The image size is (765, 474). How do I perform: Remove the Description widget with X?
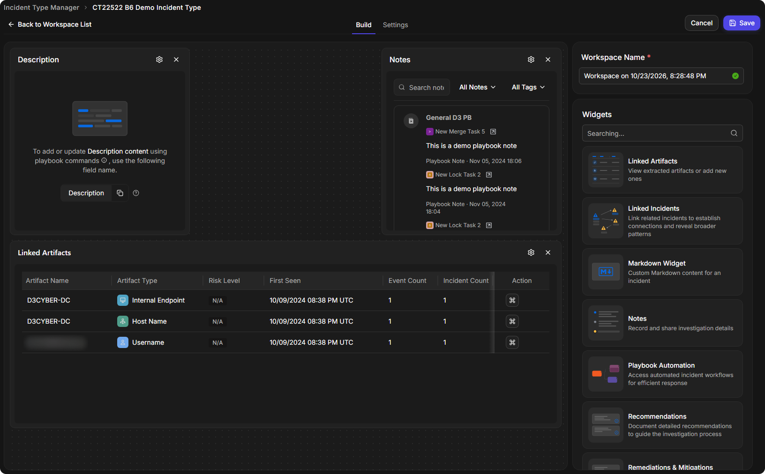tap(176, 59)
